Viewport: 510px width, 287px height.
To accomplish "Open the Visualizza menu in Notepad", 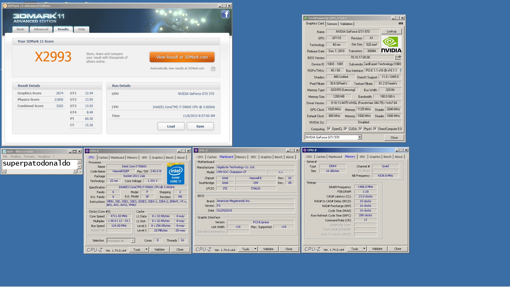I will pos(44,157).
